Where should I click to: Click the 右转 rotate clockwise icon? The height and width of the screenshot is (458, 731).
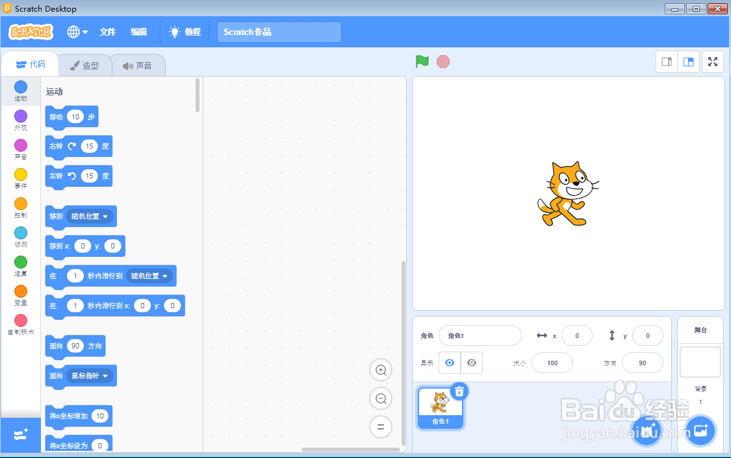(71, 146)
